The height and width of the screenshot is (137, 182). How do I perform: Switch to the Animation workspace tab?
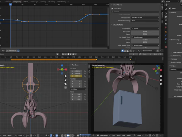(8, 2)
